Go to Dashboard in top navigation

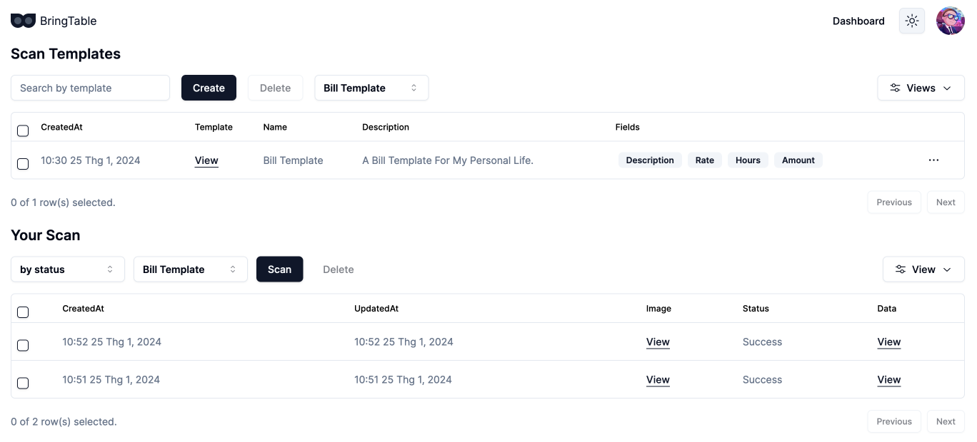coord(858,21)
